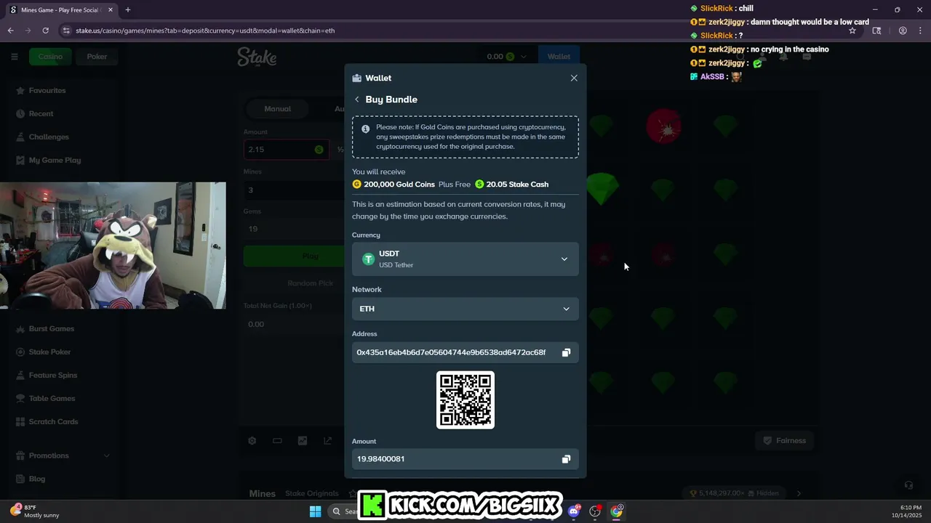This screenshot has width=931, height=523.
Task: Go back in the browser
Action: 10,31
